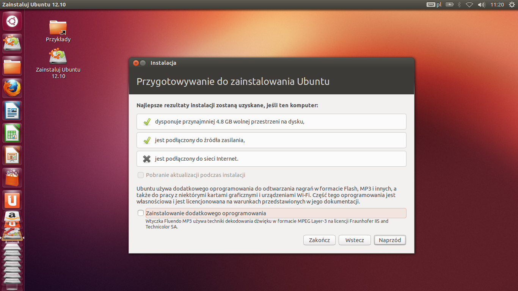518x291 pixels.
Task: Click 'Najlepsze rezultaty instalacji' bold line
Action: tap(227, 105)
